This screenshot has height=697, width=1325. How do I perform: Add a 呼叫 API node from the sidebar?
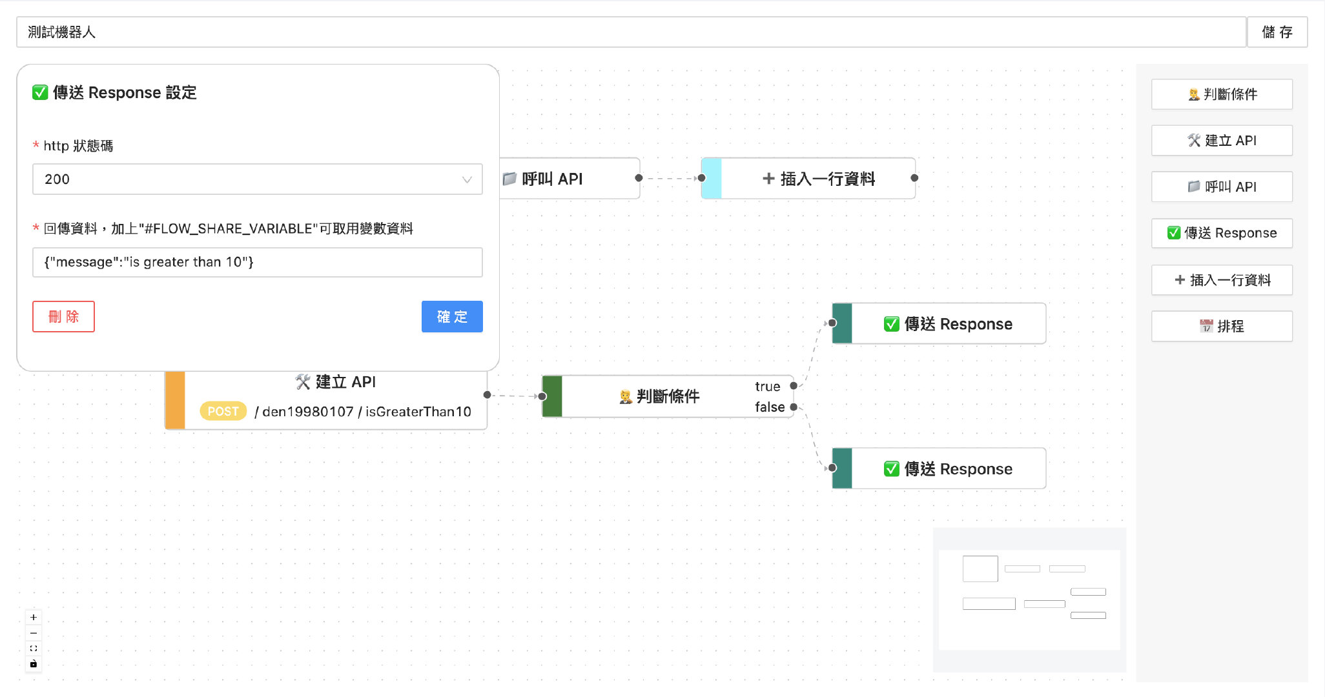[x=1222, y=187]
